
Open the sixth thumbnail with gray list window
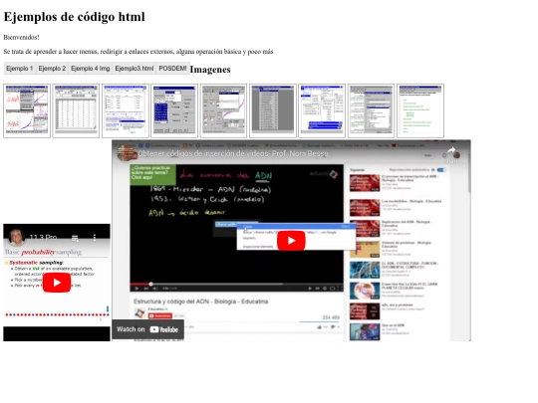pyautogui.click(x=273, y=110)
